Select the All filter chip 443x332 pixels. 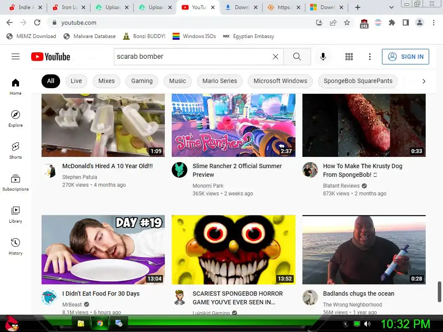pyautogui.click(x=51, y=81)
